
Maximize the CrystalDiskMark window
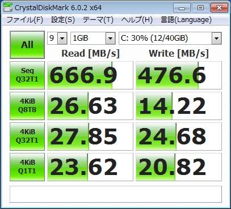(x=200, y=8)
